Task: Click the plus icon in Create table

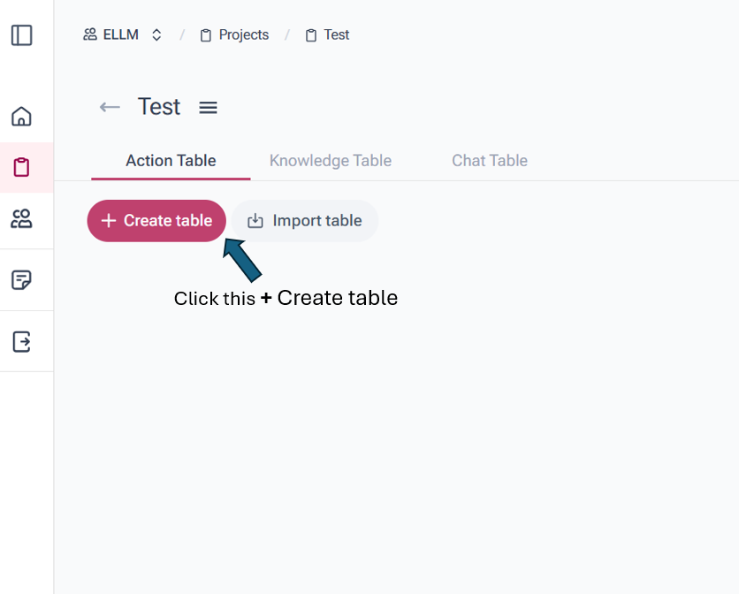Action: pos(109,221)
